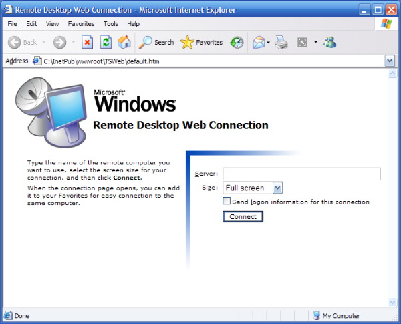Click the Done status bar text
The image size is (401, 324).
coord(22,316)
